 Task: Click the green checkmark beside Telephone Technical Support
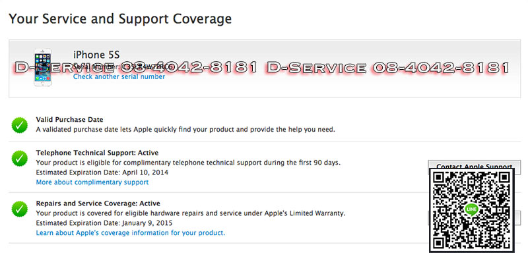coord(20,158)
